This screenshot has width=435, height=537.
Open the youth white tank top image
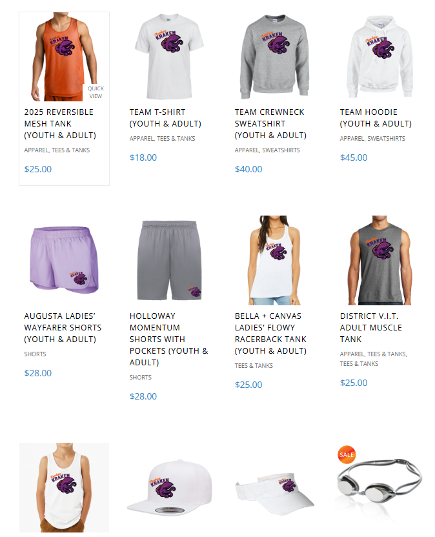click(64, 487)
